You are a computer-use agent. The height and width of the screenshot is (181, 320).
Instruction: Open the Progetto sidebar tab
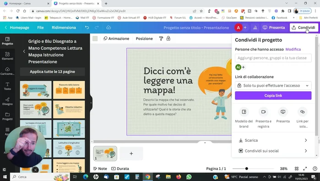(7, 41)
